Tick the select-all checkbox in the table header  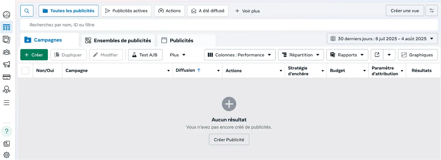click(25, 70)
